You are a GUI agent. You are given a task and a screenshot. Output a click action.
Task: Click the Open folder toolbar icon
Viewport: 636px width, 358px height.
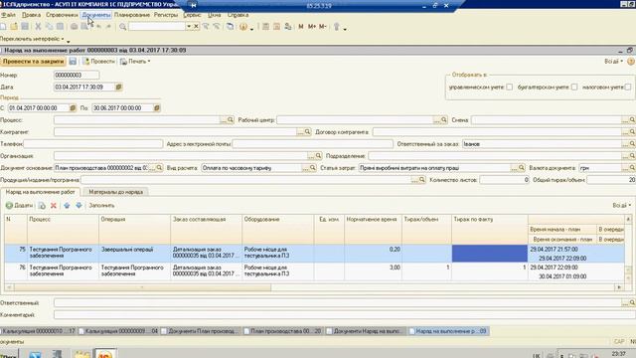(x=14, y=27)
